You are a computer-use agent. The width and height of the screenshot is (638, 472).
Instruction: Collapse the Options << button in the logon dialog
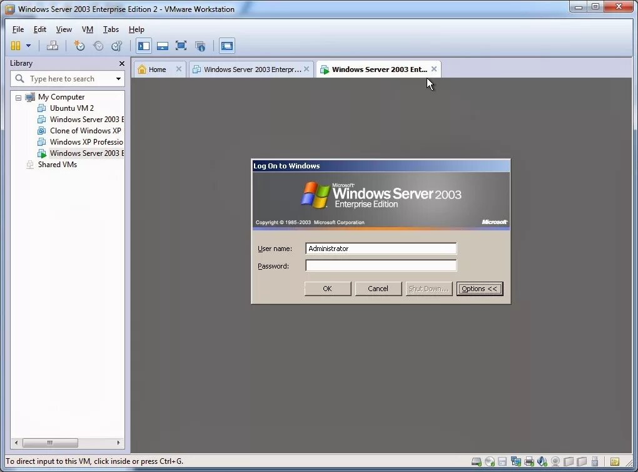click(480, 289)
